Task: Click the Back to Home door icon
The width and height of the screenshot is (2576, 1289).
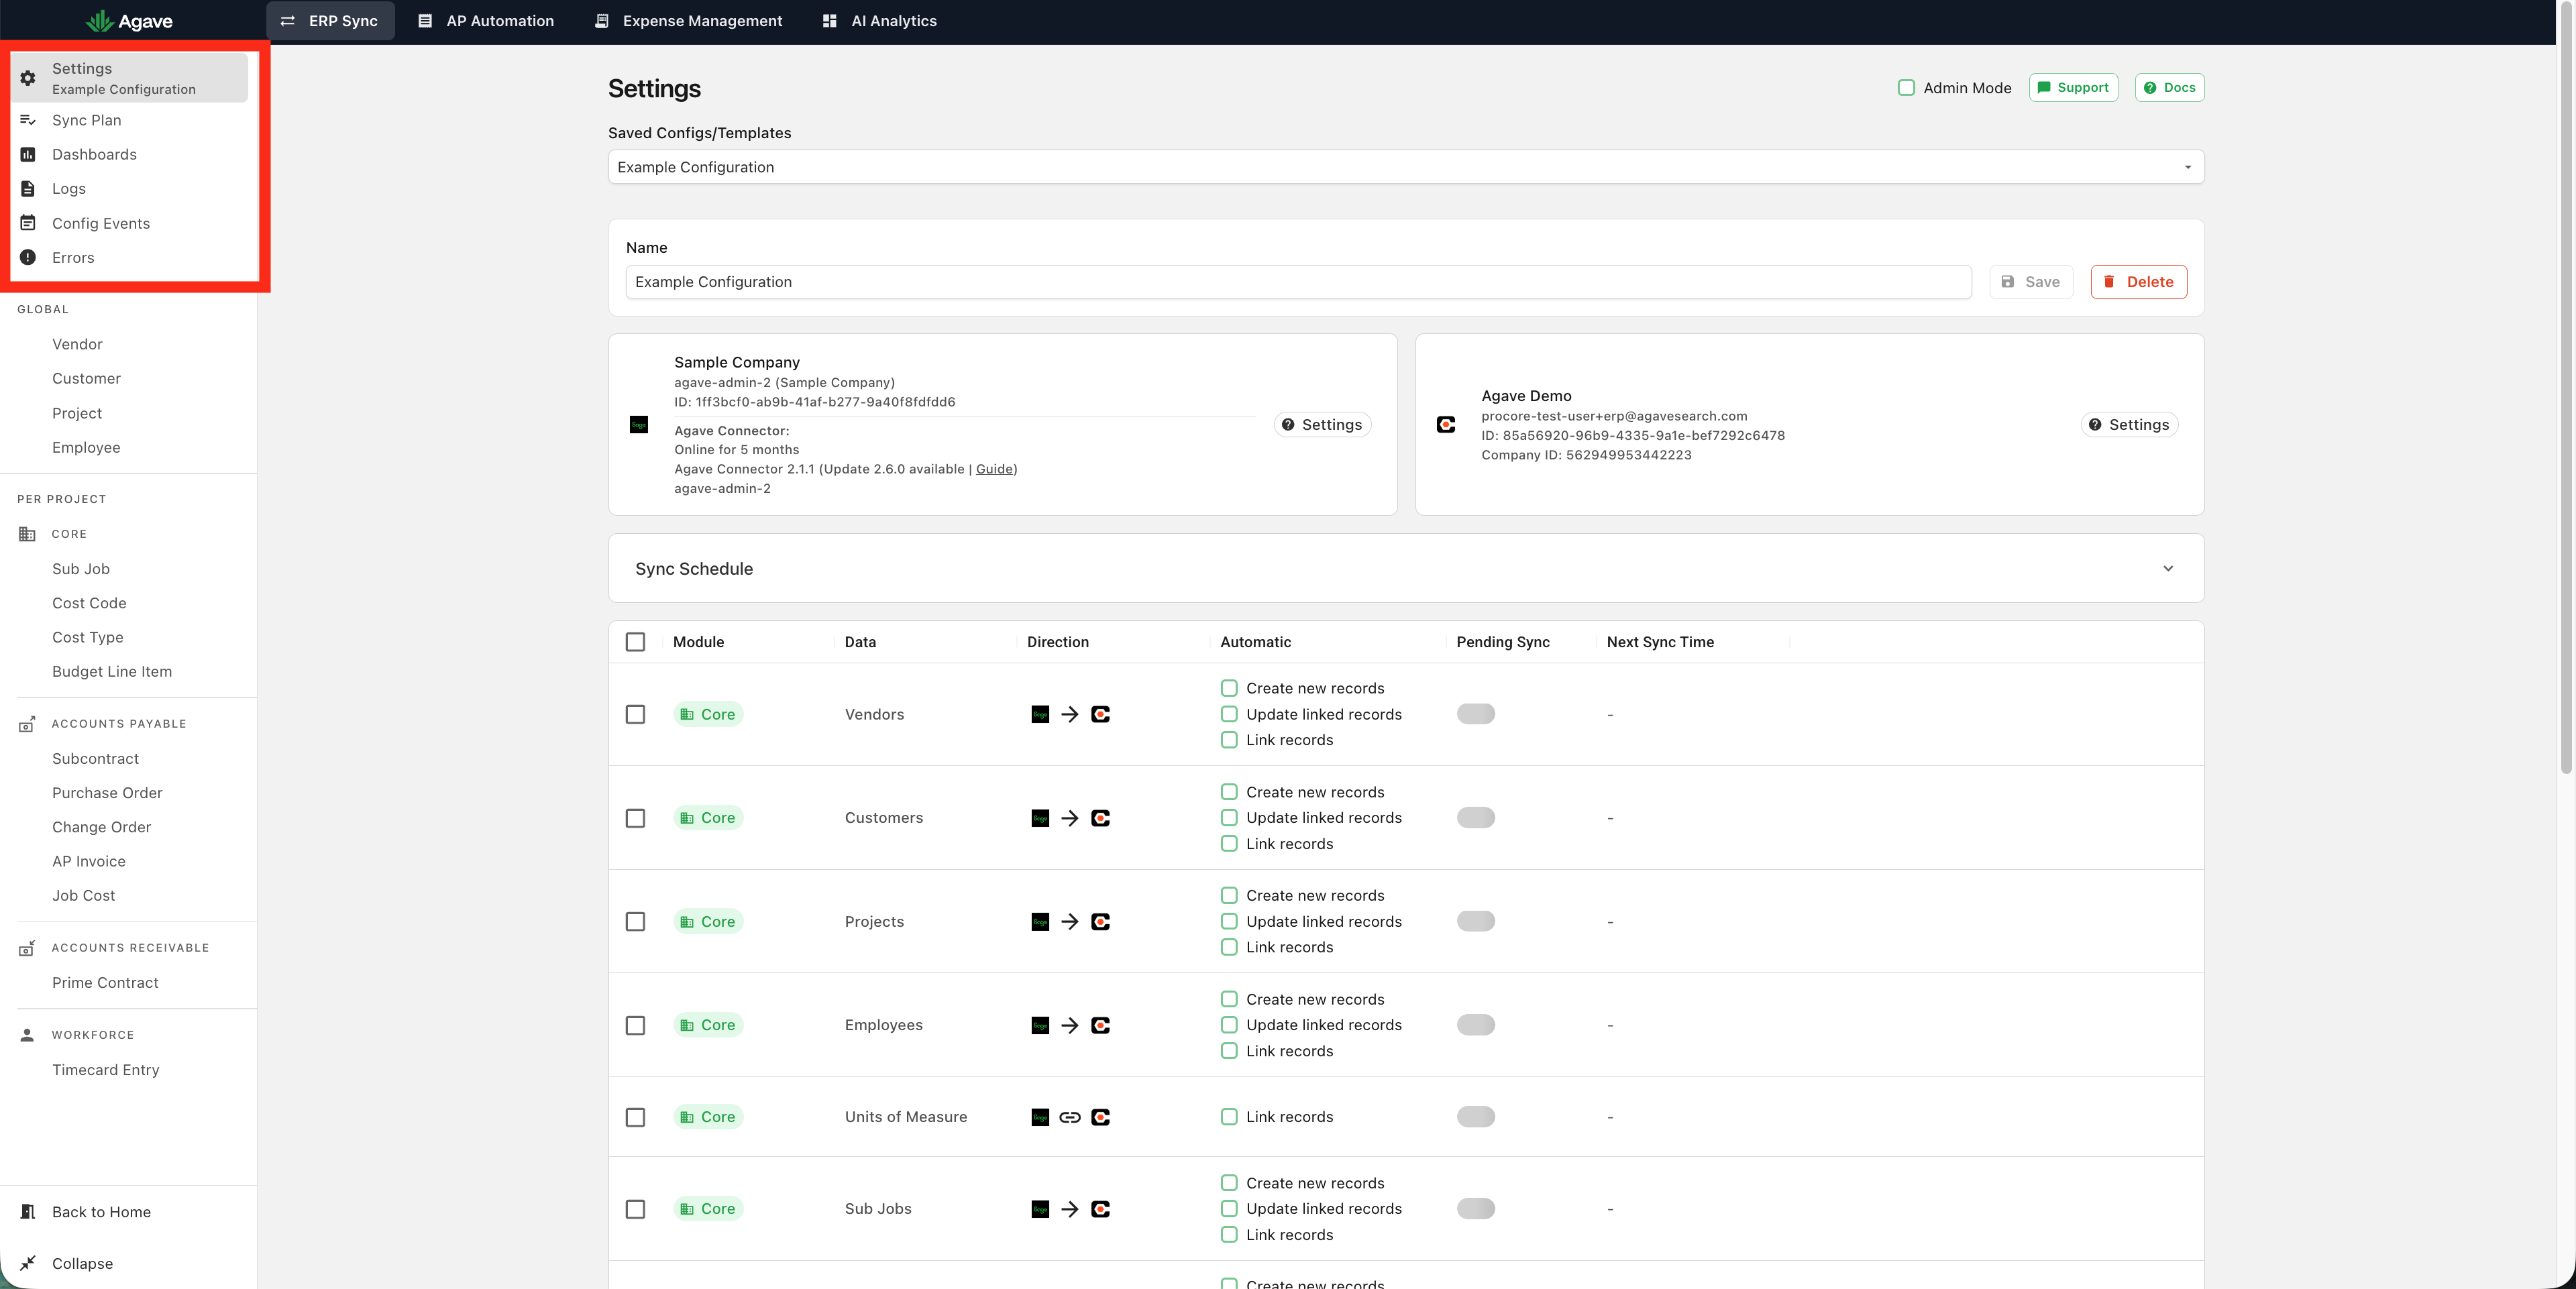Action: click(28, 1212)
